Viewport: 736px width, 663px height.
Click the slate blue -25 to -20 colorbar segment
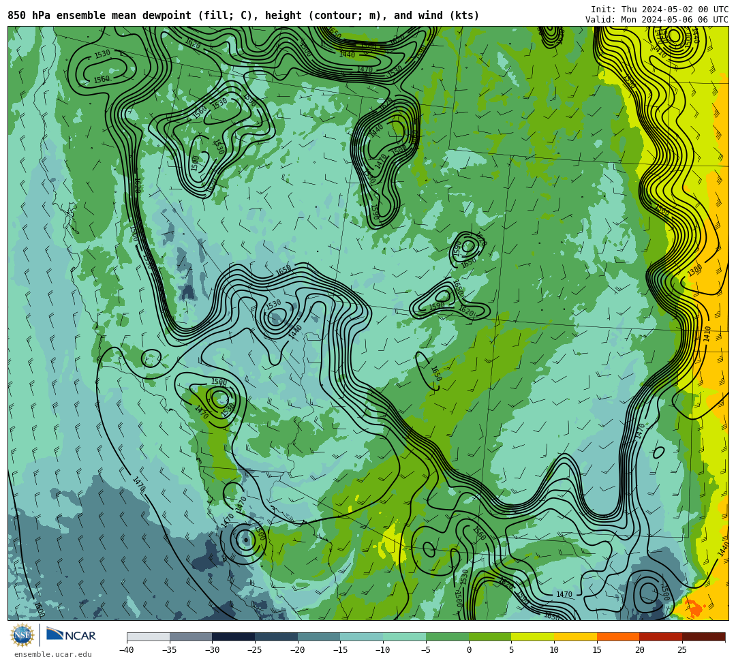[277, 636]
